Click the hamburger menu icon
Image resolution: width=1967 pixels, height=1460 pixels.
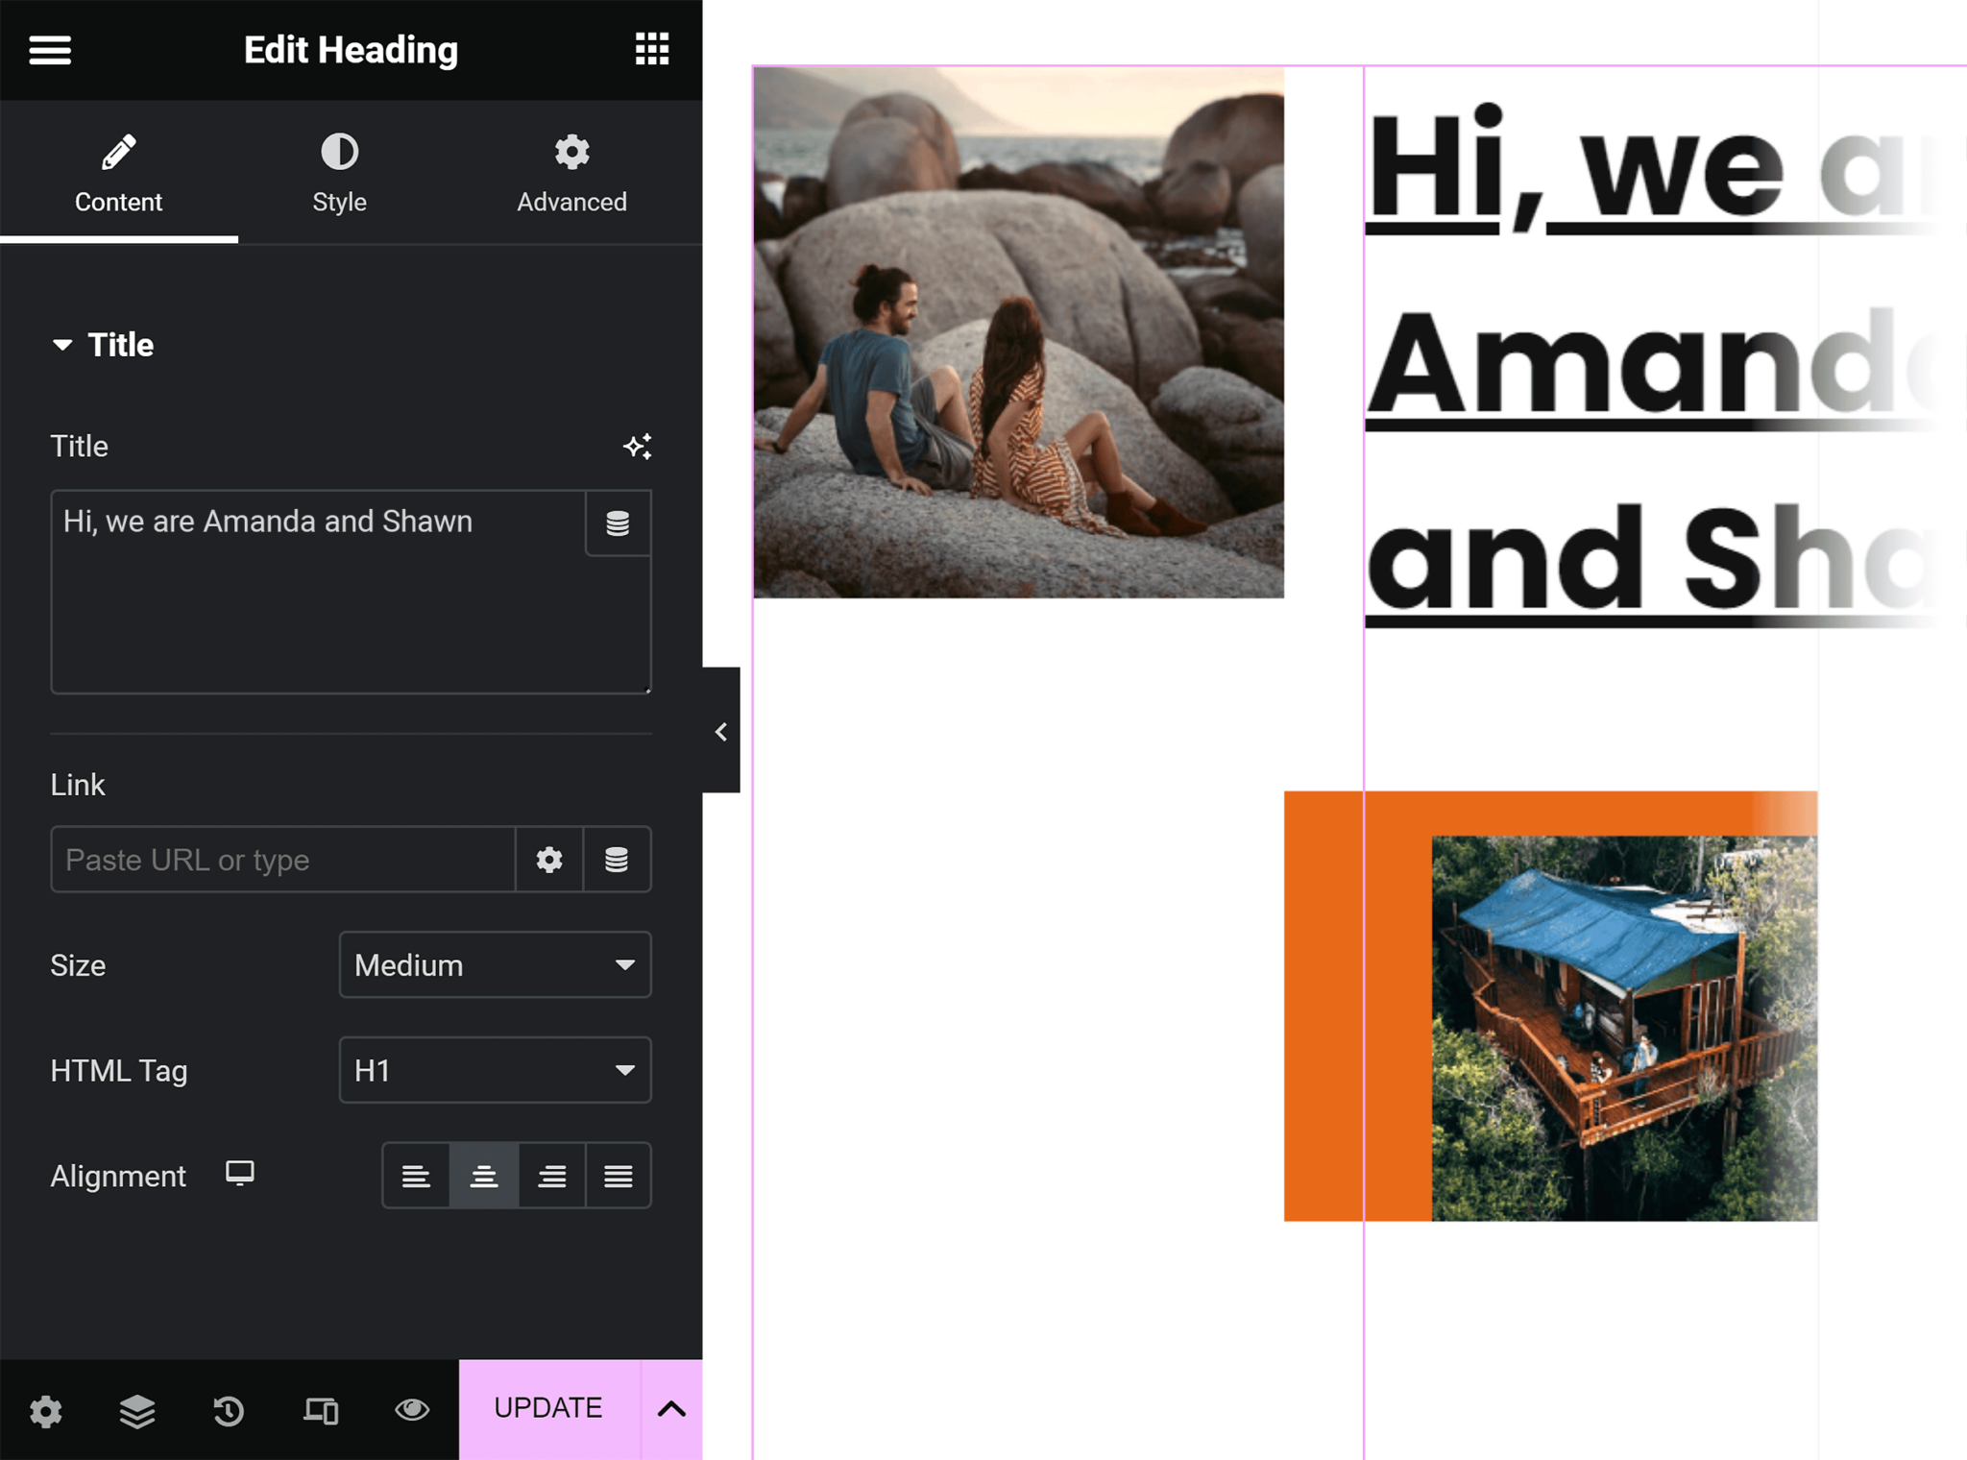(x=49, y=49)
